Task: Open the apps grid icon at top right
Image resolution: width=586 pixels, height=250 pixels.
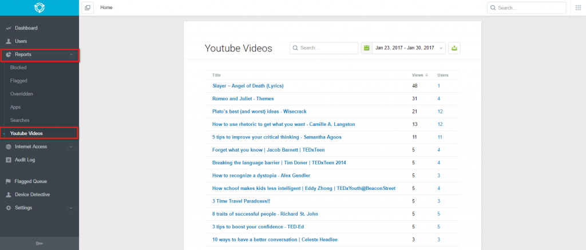Action: pos(578,8)
